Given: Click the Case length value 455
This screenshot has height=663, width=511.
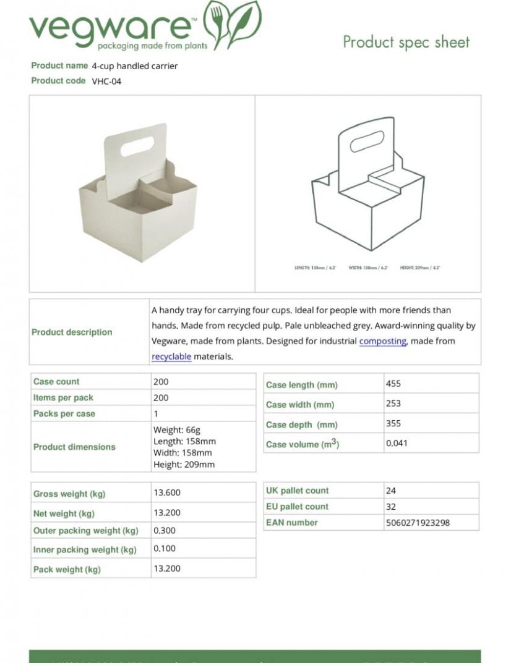Looking at the screenshot, I should (x=393, y=384).
